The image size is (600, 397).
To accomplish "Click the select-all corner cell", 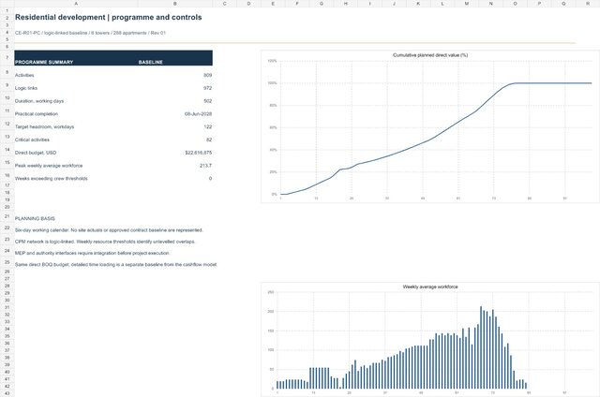I will (x=7, y=4).
